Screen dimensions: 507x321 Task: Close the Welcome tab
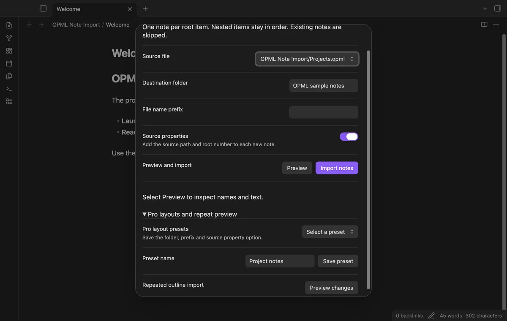click(x=130, y=9)
